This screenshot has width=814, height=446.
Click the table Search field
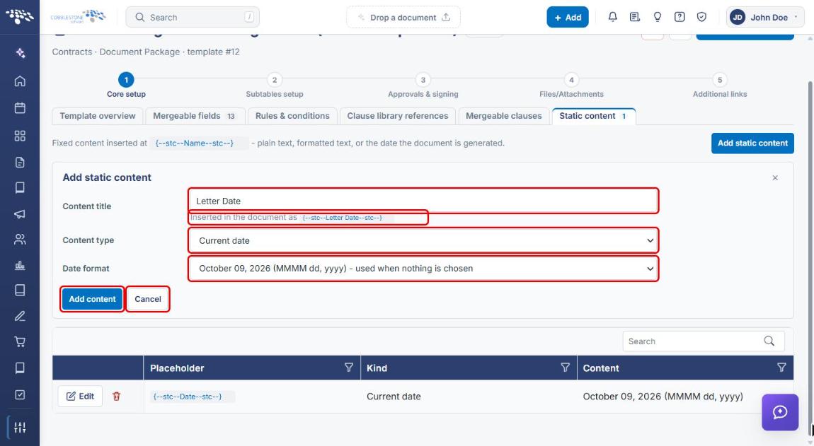pyautogui.click(x=704, y=341)
